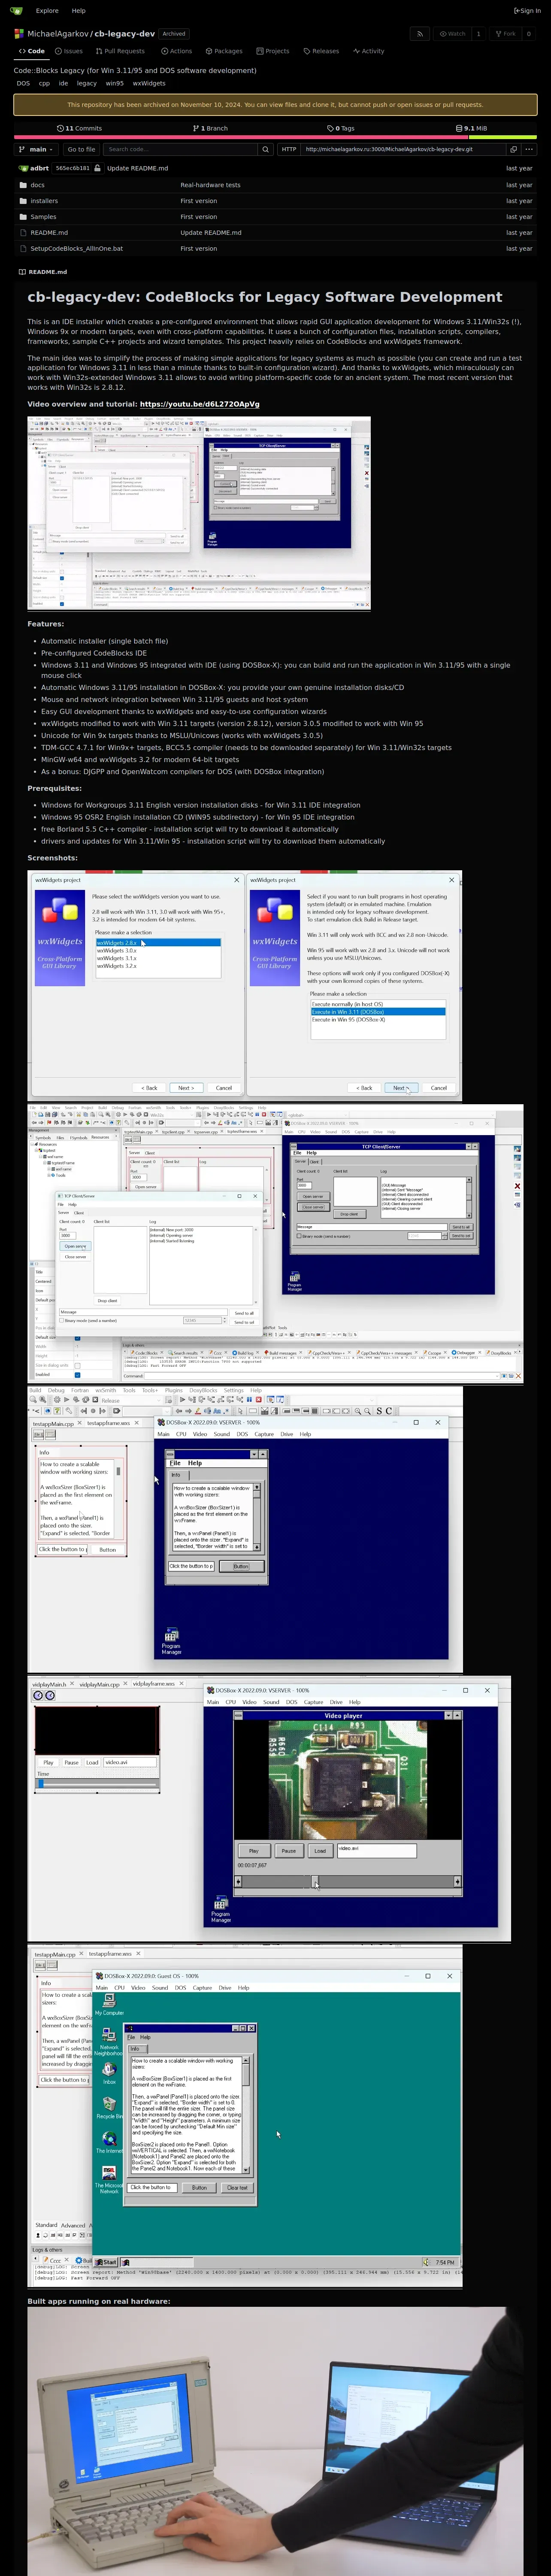Select the win95 topic tag
Screen dimensions: 551x2576
115,83
